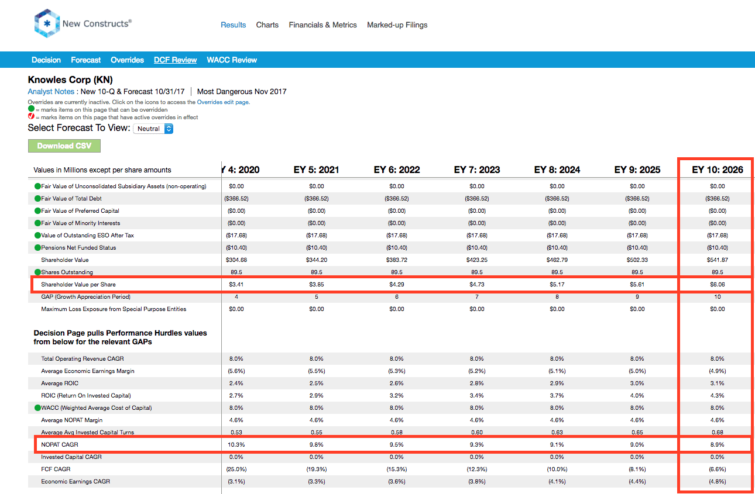This screenshot has width=755, height=494.
Task: Open the Analyst Notes link
Action: pyautogui.click(x=51, y=92)
